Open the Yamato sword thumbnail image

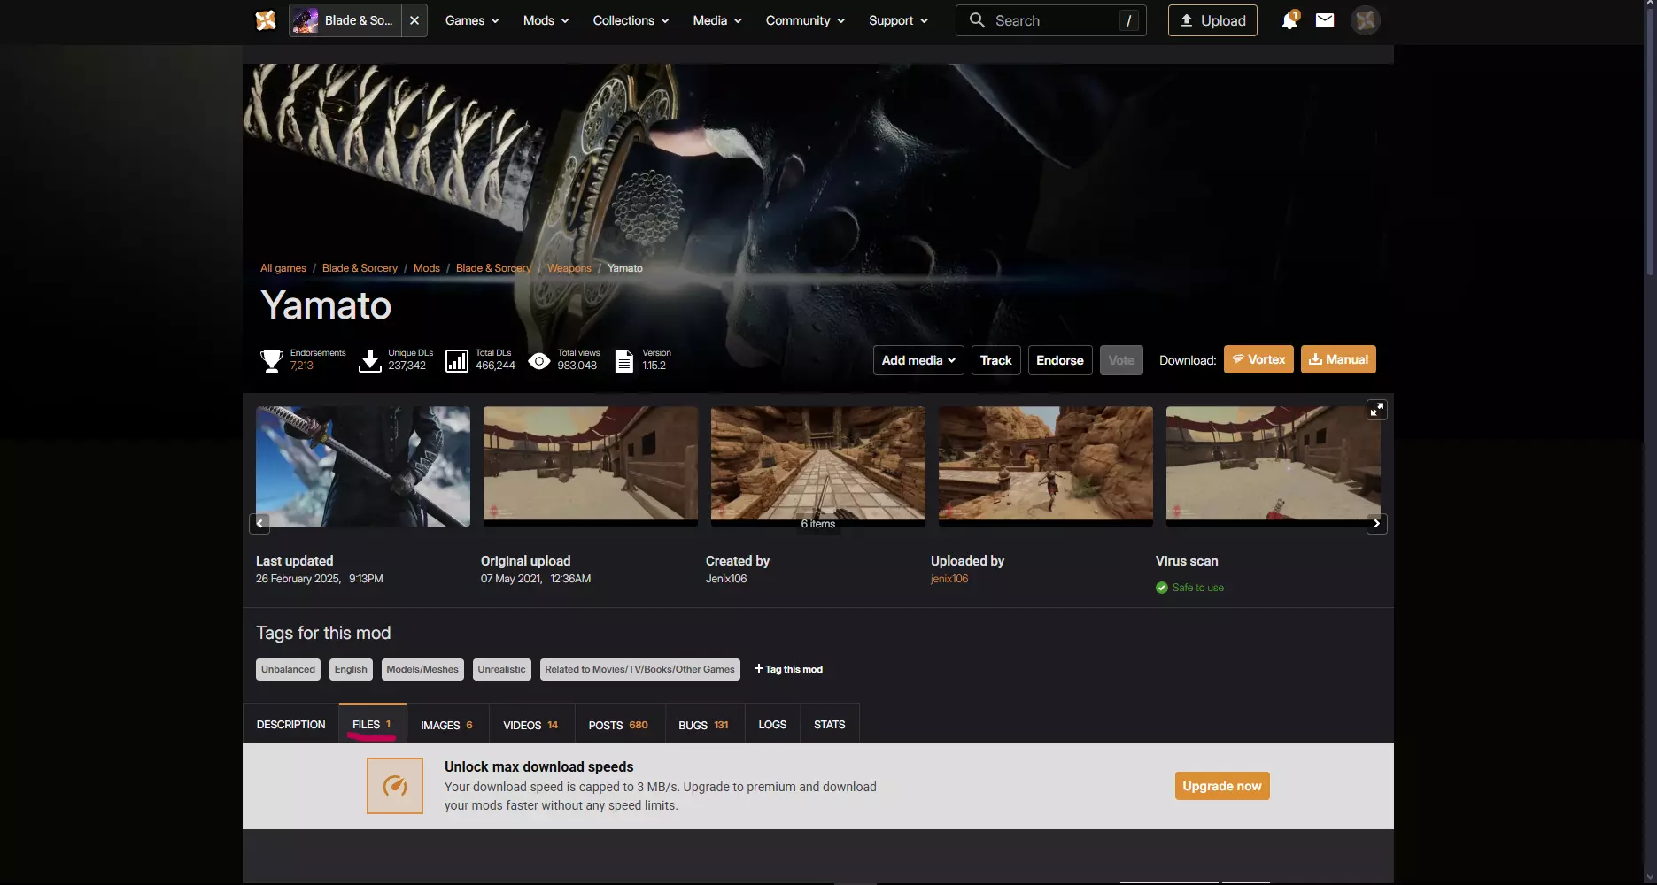coord(363,466)
